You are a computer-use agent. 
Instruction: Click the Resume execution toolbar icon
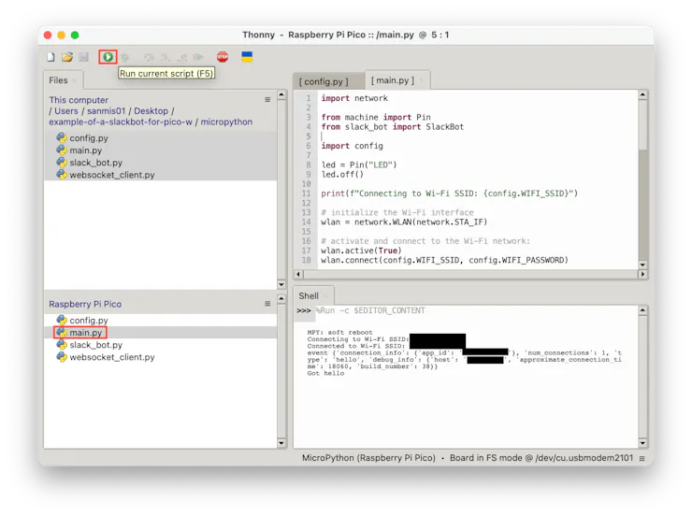tap(199, 57)
